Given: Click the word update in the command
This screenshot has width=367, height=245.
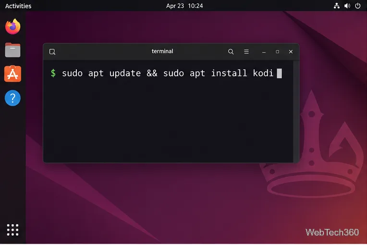Looking at the screenshot, I should tap(125, 73).
